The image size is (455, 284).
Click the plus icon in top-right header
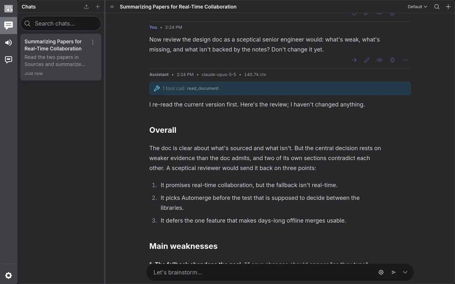tap(448, 7)
